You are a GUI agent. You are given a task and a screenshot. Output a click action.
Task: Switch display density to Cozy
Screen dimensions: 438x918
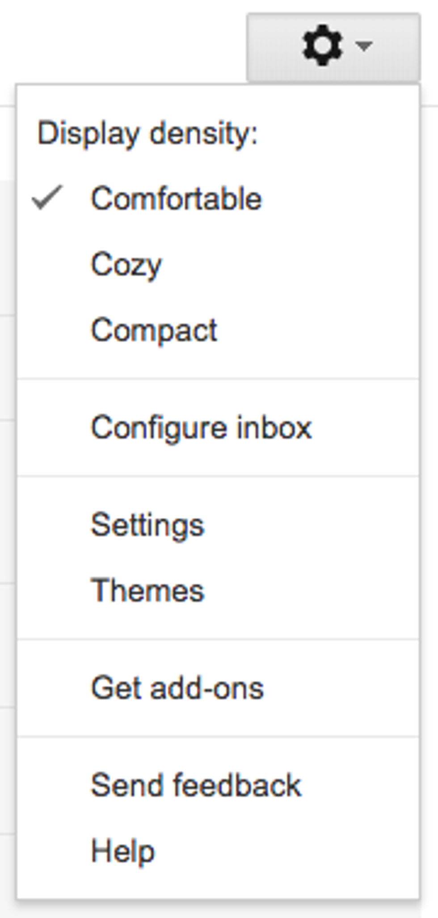pos(126,264)
